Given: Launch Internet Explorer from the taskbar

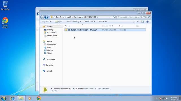Looking at the screenshot, I should point(12,98).
